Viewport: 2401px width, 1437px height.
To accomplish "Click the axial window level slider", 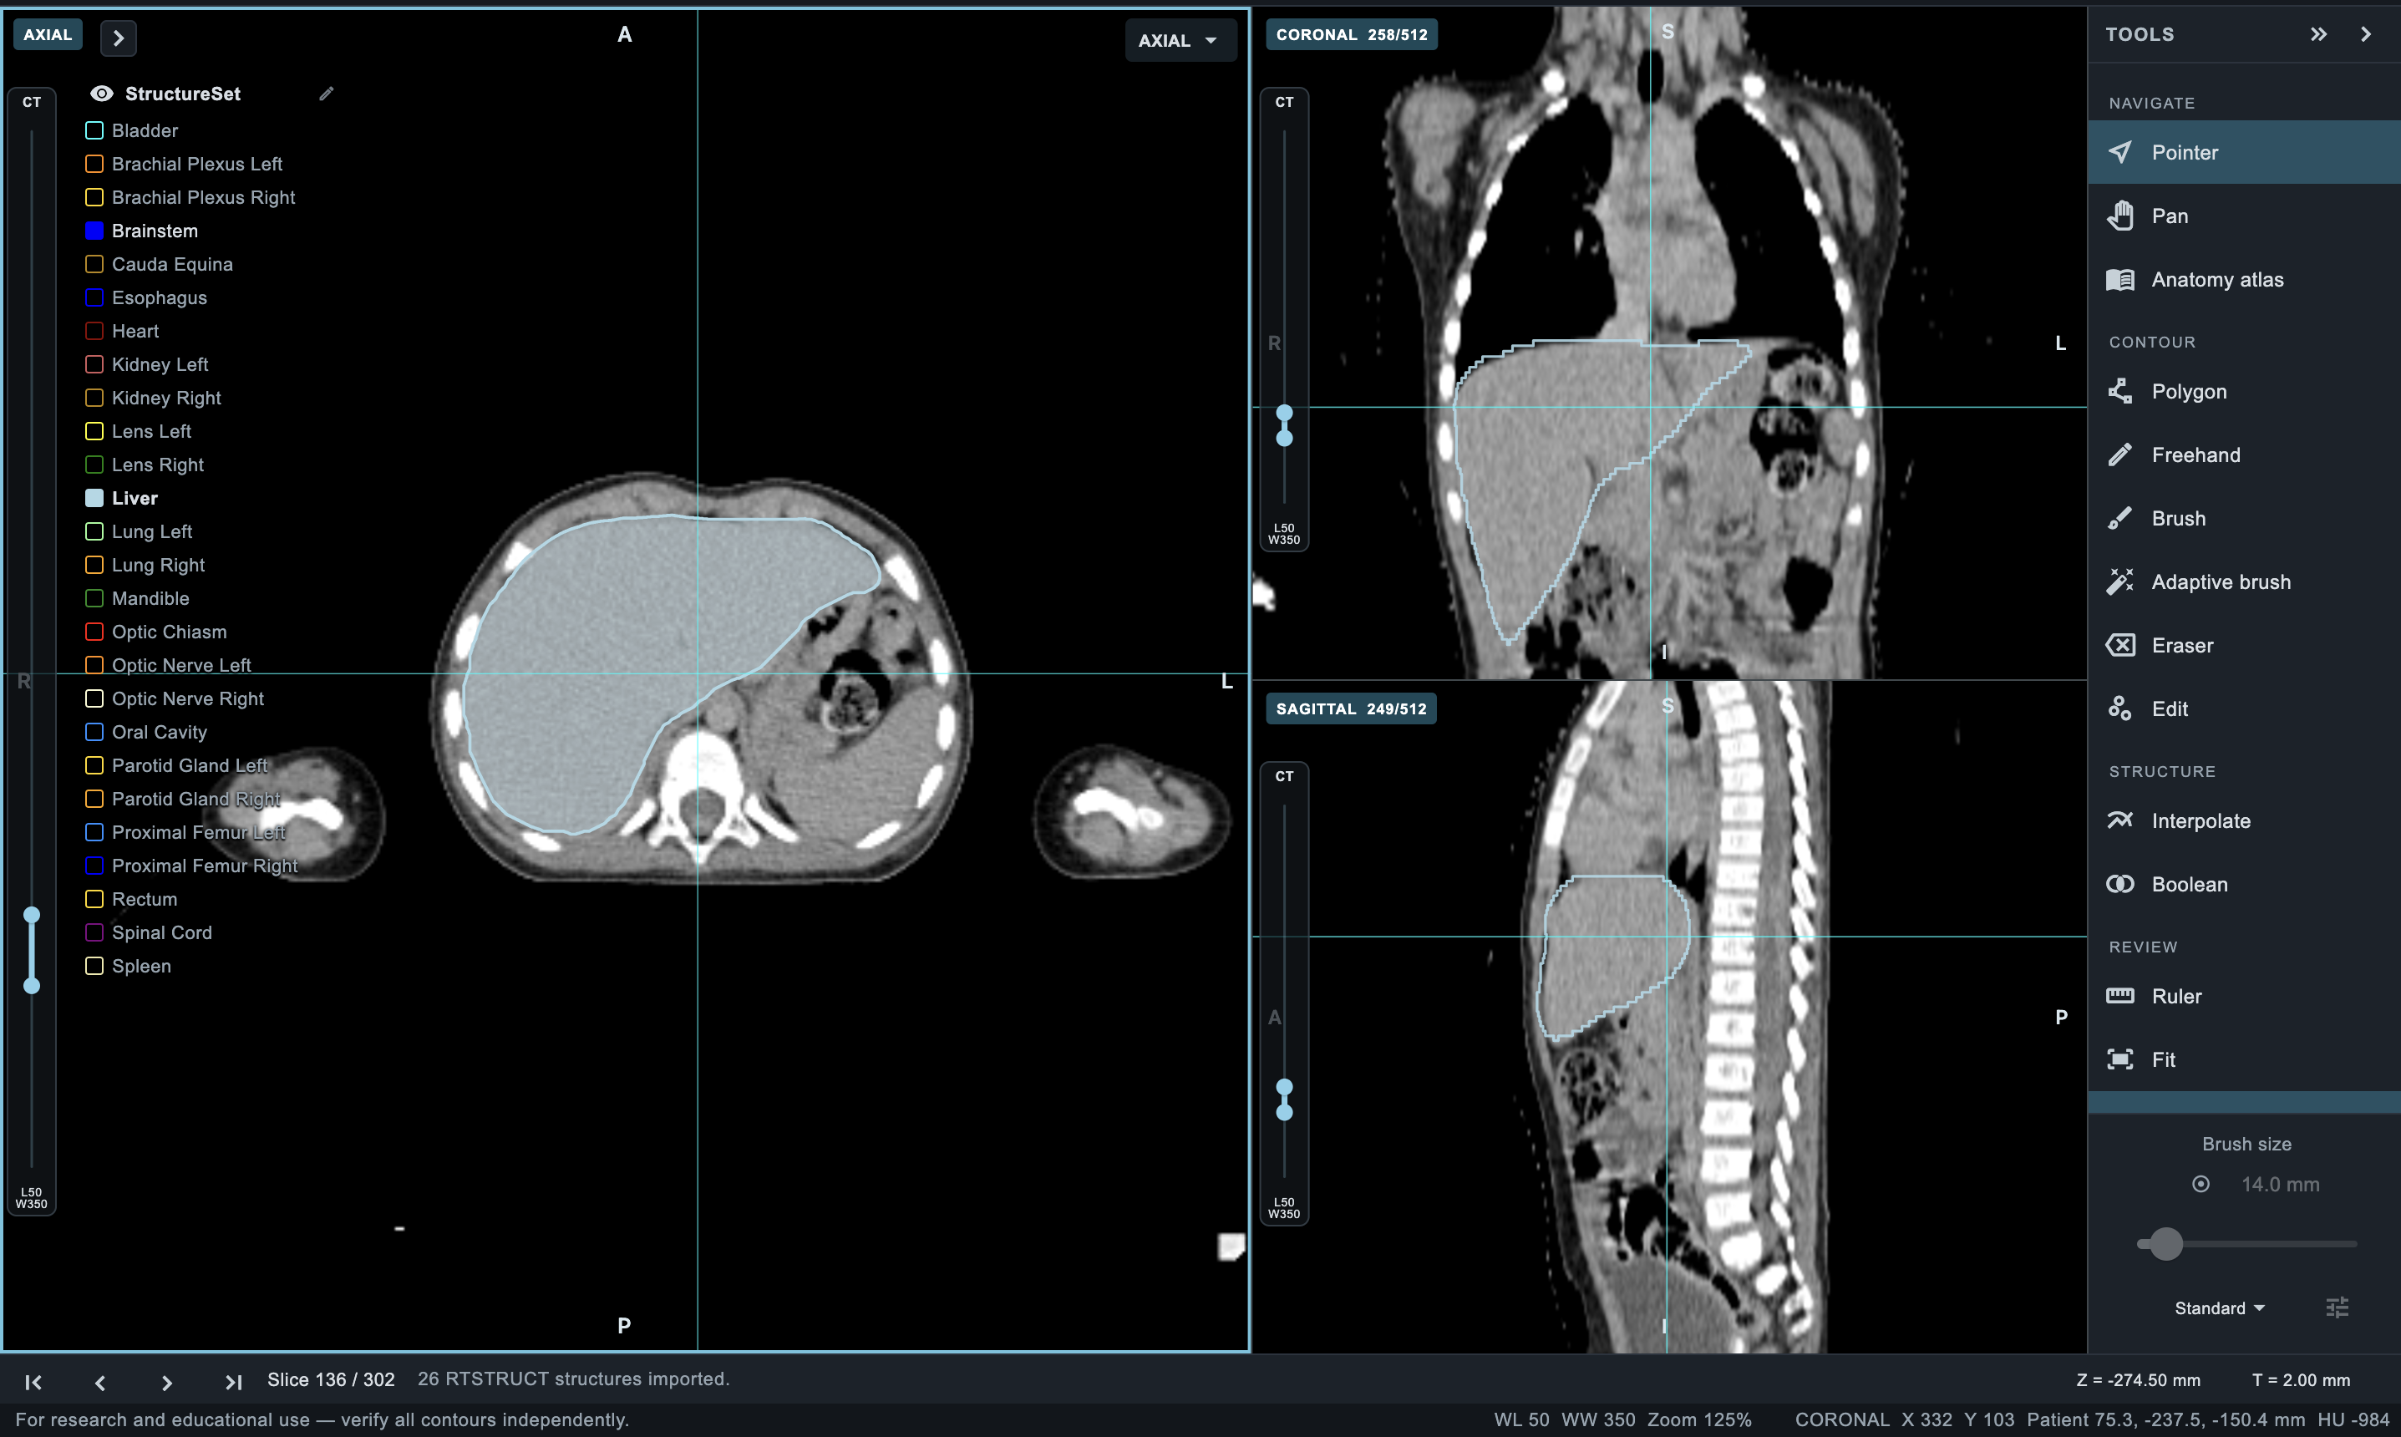I will click(x=32, y=950).
